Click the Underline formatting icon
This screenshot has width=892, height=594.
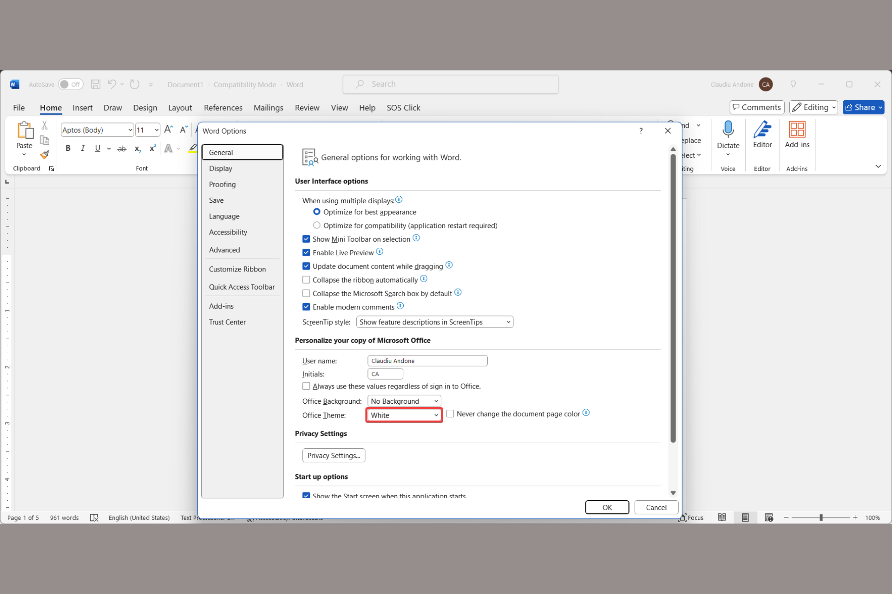(x=98, y=148)
